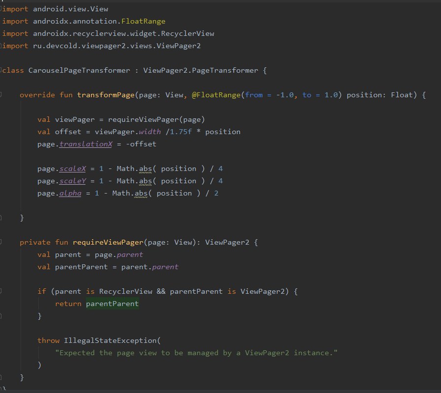Click offset in the val offset declaration
This screenshot has width=441, height=393.
68,132
